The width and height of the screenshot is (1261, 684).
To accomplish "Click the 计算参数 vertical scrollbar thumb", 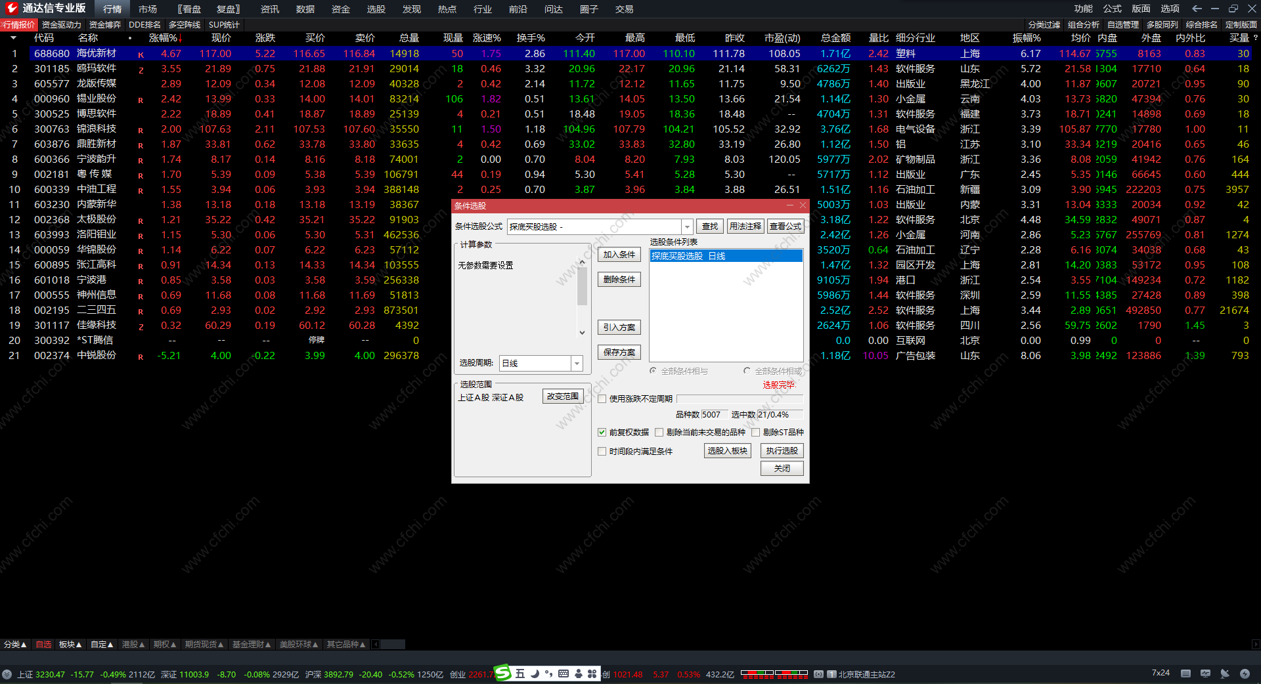I will 582,286.
